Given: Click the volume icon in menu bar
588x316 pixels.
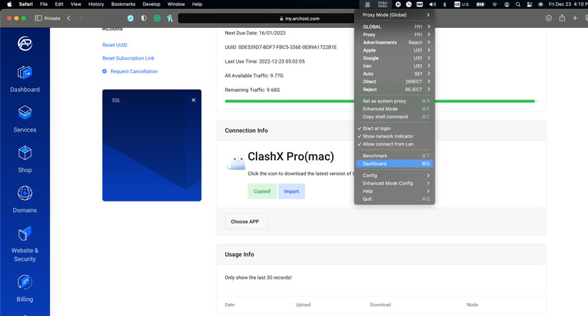Looking at the screenshot, I should (433, 4).
